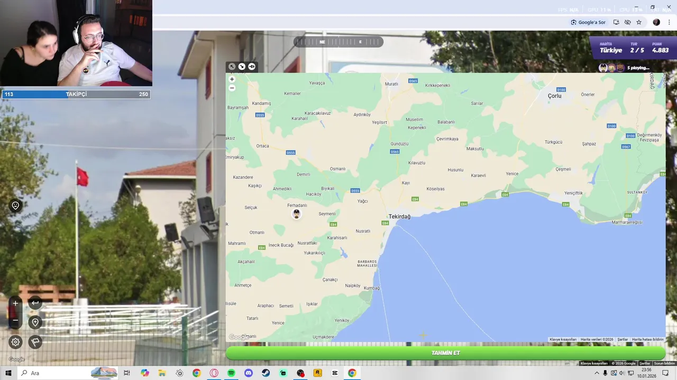The width and height of the screenshot is (677, 380).
Task: Click Tekirdağ city label on map
Action: point(399,217)
